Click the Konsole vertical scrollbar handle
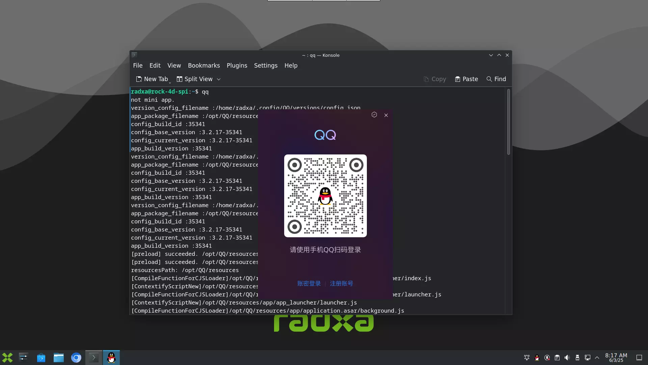648x365 pixels. click(x=508, y=122)
